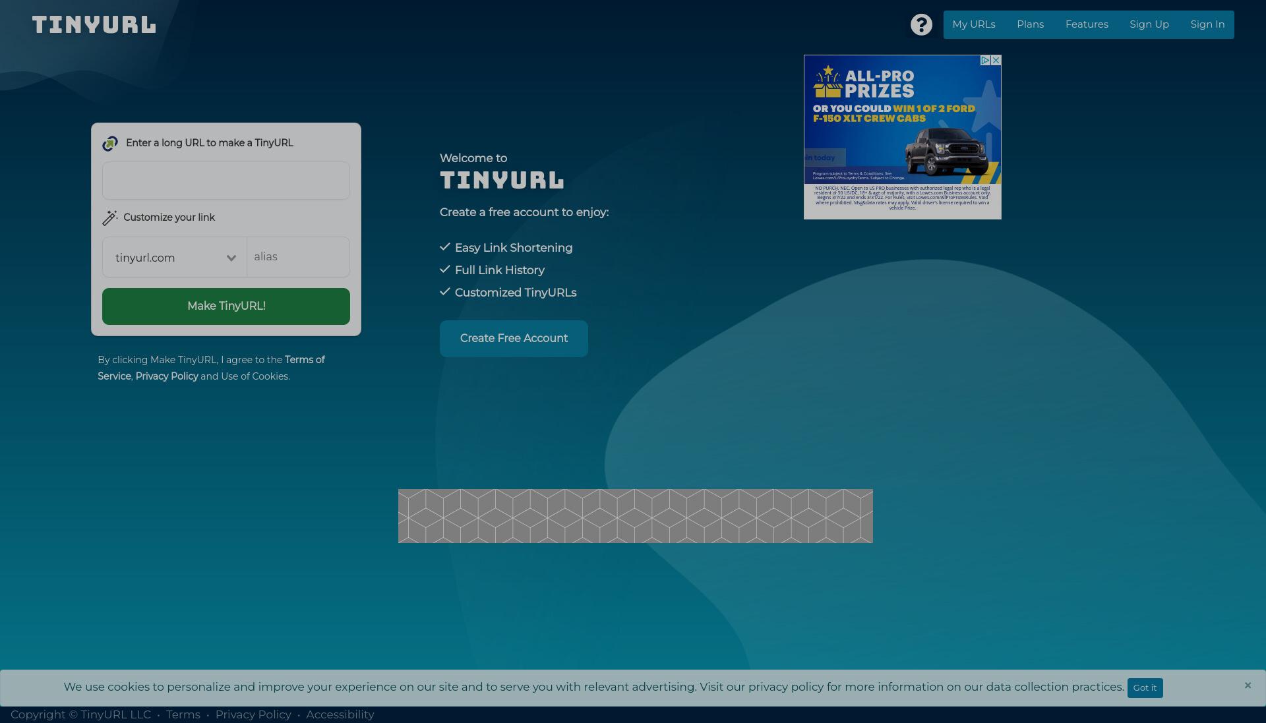Open Privacy Policy link under form
Screen dimensions: 1266x723
(x=167, y=376)
